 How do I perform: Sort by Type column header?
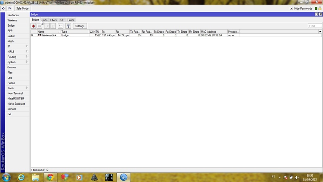tap(75, 32)
